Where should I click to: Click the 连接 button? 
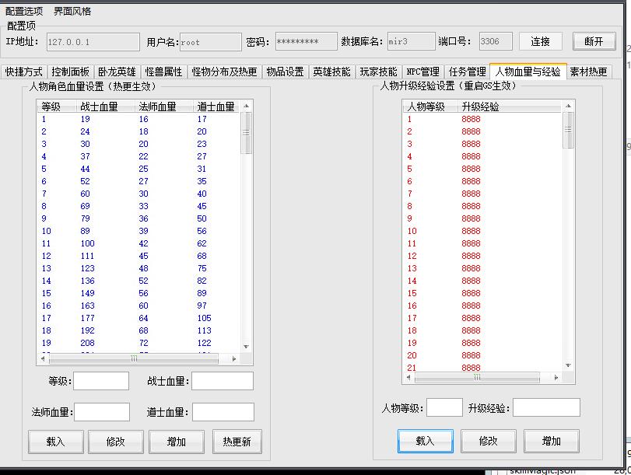coord(540,42)
